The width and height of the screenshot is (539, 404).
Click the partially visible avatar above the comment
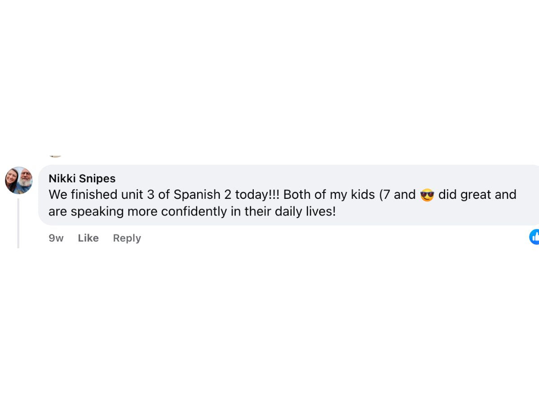click(55, 156)
